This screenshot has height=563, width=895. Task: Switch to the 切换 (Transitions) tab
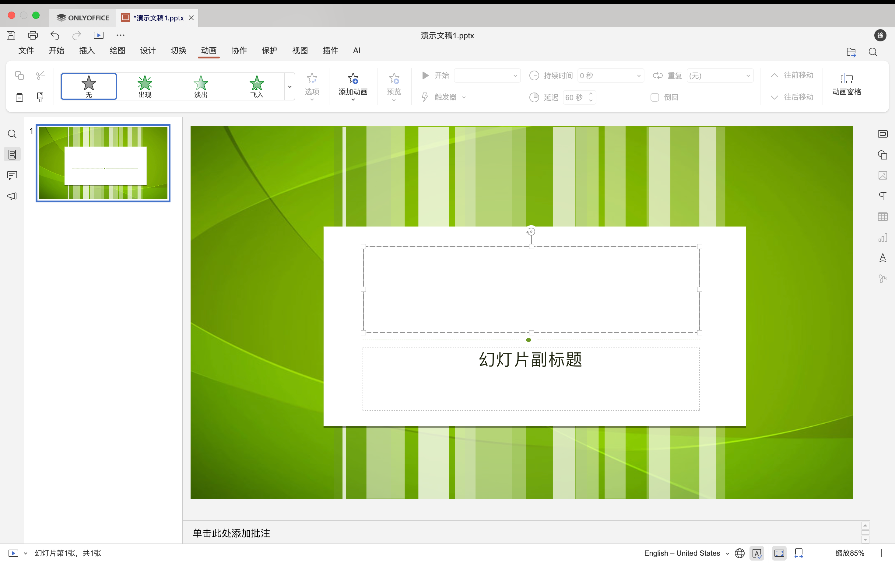pos(178,51)
